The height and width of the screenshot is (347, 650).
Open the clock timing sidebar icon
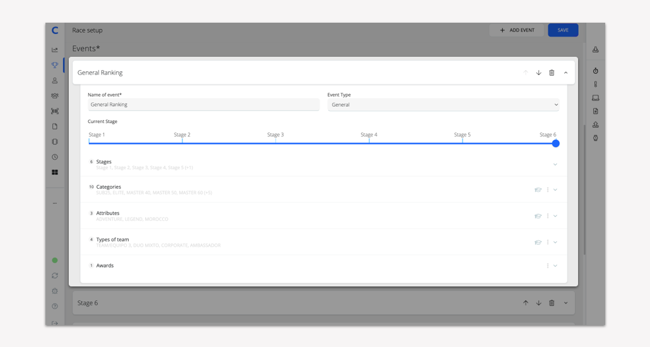(x=55, y=157)
